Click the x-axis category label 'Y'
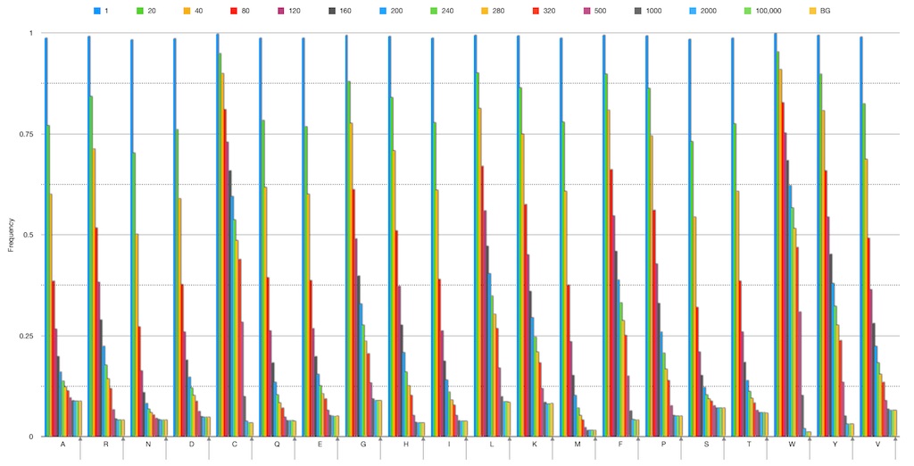The image size is (914, 466). click(835, 445)
